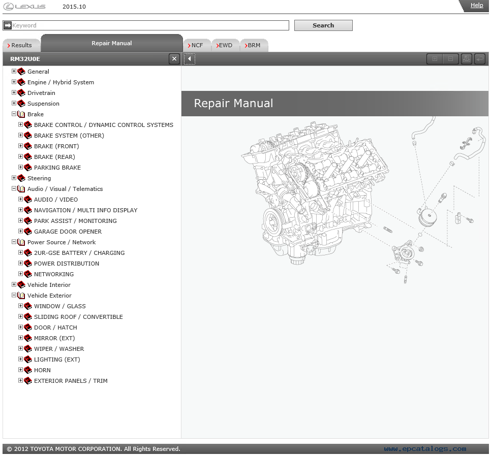Click the book icon for PARKING BRAKE
The height and width of the screenshot is (457, 492).
tap(28, 168)
